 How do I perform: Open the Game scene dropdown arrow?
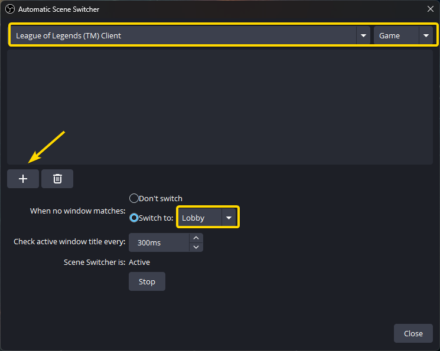[x=425, y=35]
